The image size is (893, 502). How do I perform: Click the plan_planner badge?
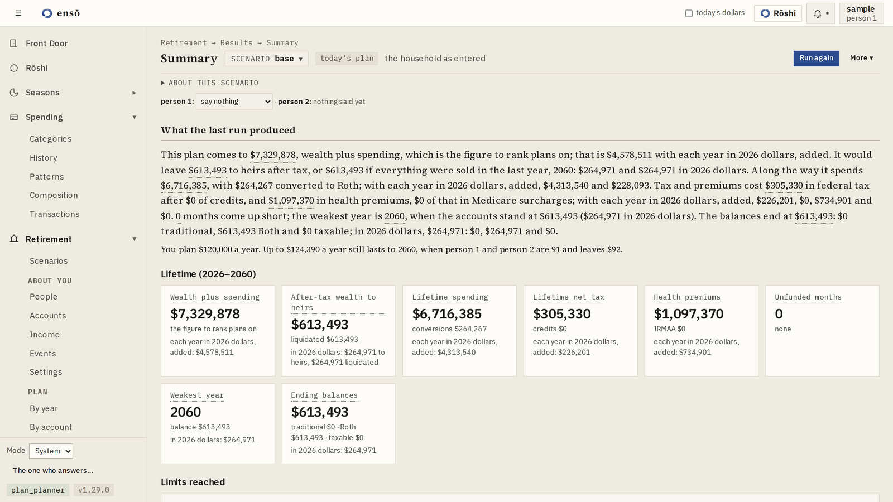[x=38, y=490]
